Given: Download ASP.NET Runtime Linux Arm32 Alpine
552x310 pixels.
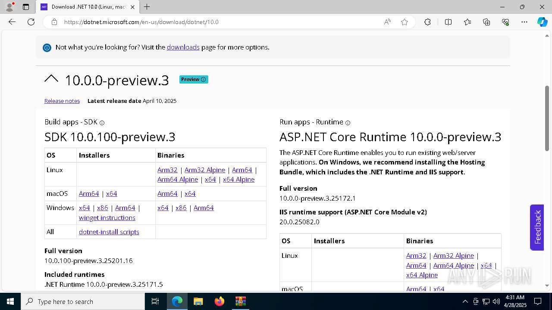Looking at the screenshot, I should [x=454, y=256].
